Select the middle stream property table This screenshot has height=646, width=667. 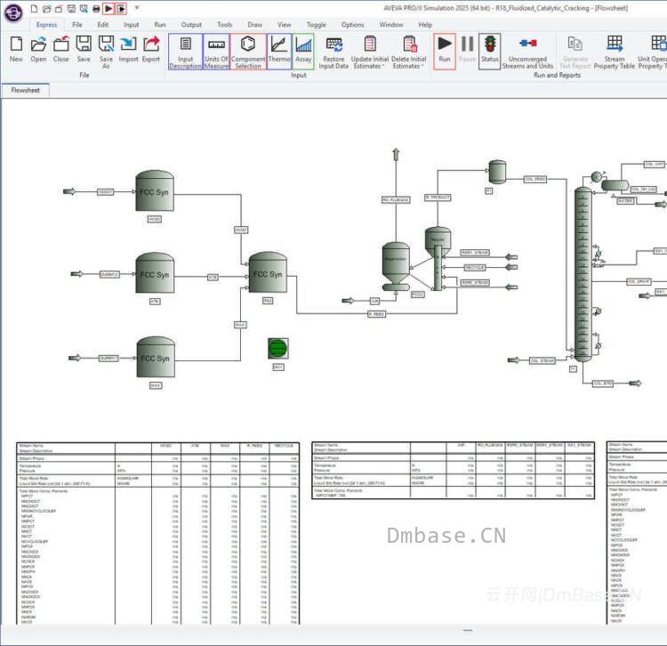point(453,470)
